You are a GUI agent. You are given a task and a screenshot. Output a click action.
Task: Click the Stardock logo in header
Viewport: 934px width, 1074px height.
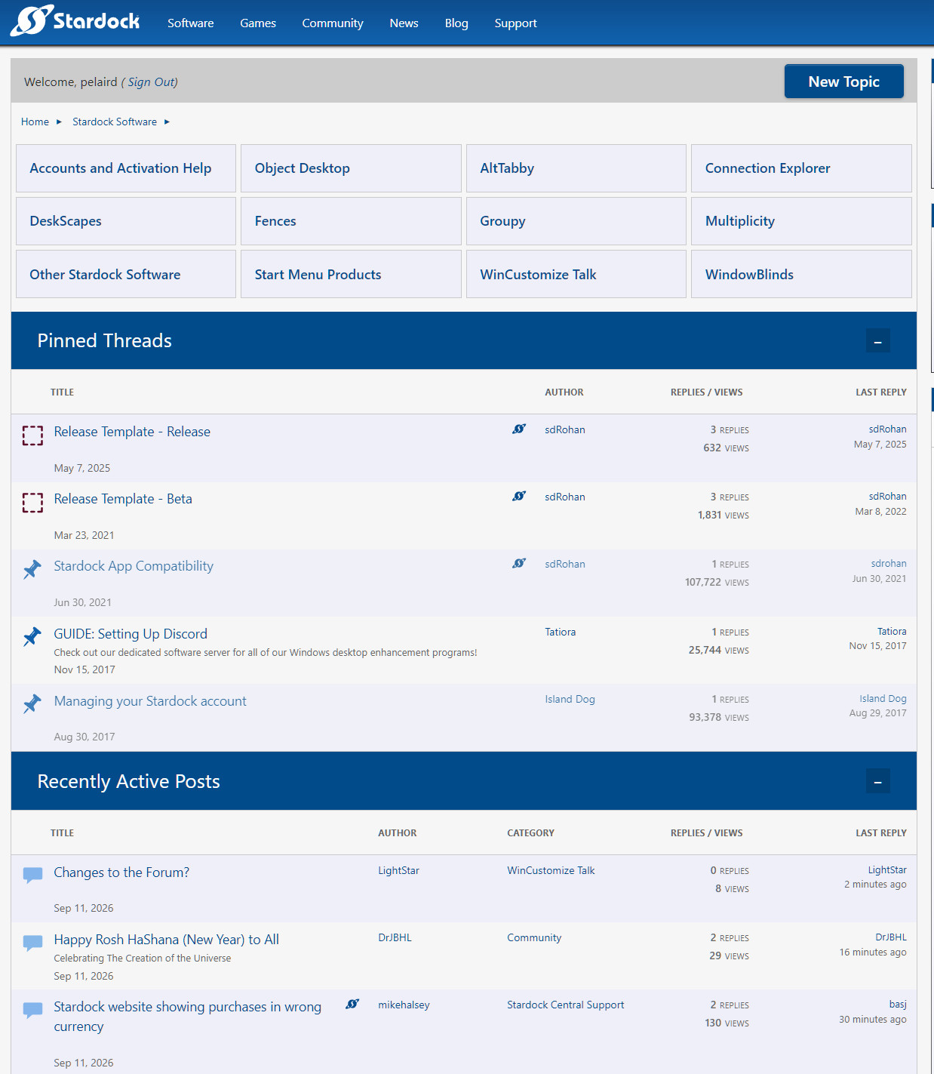(x=75, y=21)
